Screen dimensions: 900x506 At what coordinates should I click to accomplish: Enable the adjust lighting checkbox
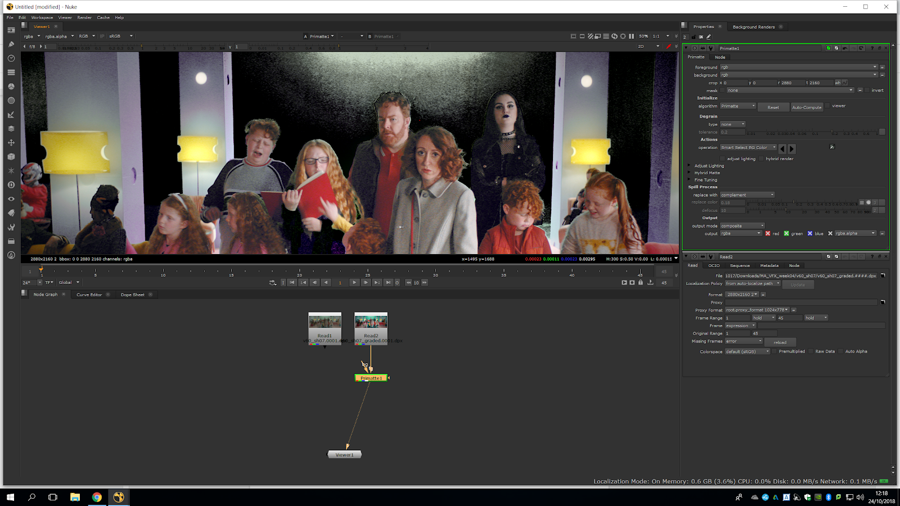click(723, 159)
